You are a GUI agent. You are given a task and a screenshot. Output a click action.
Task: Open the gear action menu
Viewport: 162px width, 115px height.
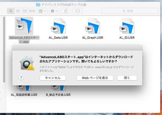pos(54,11)
